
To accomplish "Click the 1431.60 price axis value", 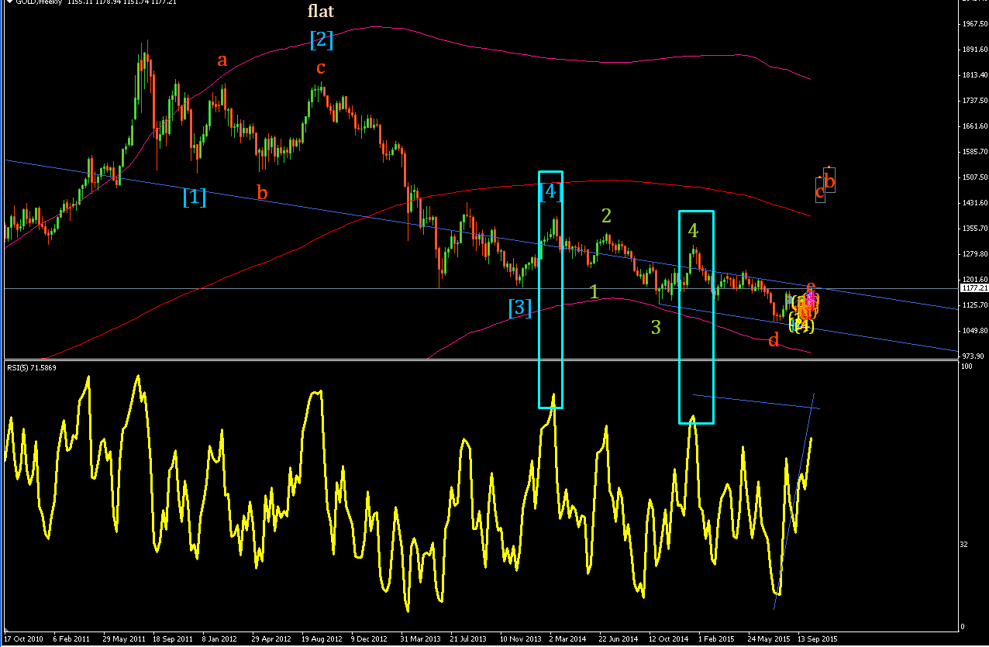I will [973, 203].
